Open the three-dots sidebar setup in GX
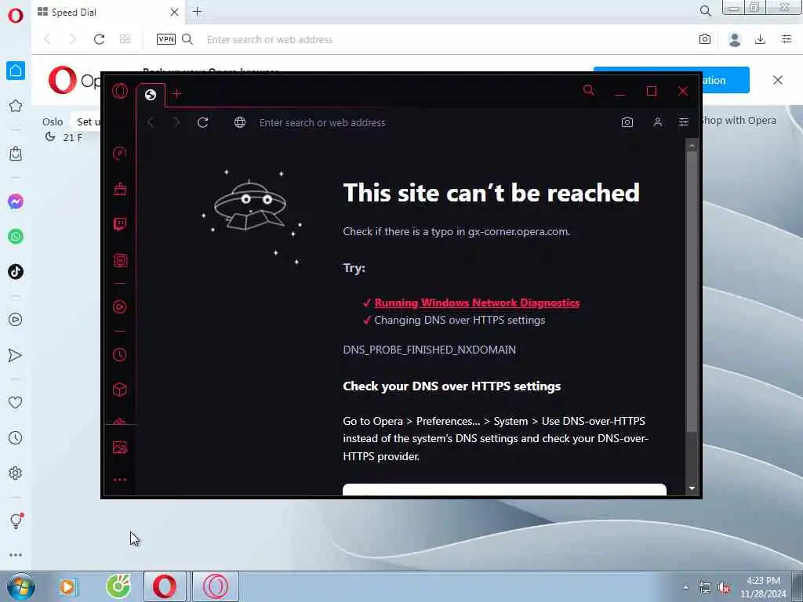Viewport: 803px width, 602px height. [x=120, y=480]
